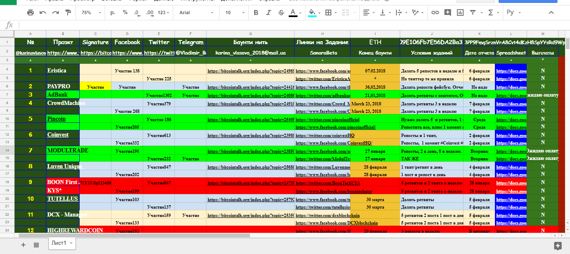Toggle italic formatting
The image size is (570, 254).
pyautogui.click(x=268, y=12)
